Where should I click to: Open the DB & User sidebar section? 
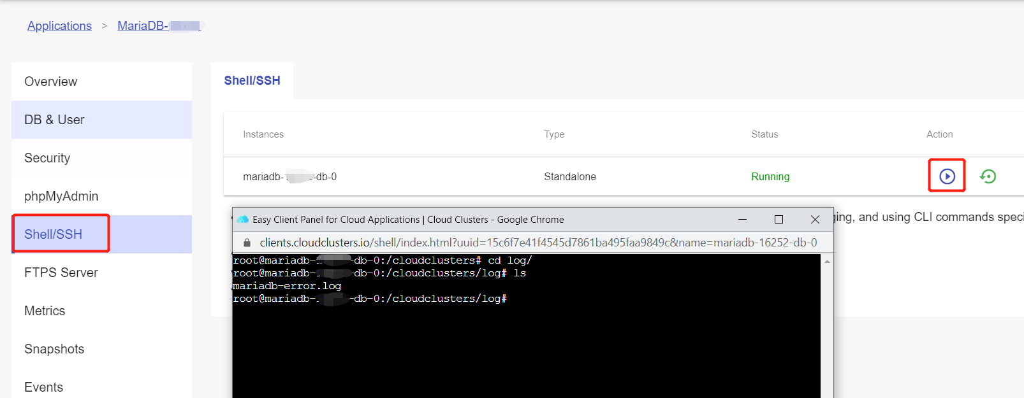[x=54, y=120]
